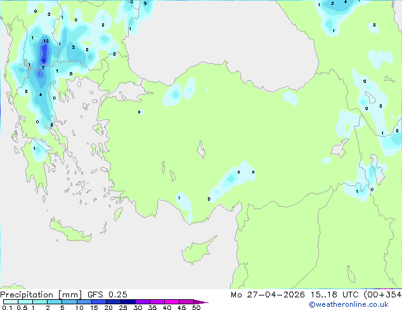
Task: Click the legend tick label "15"
Action: tap(94, 307)
